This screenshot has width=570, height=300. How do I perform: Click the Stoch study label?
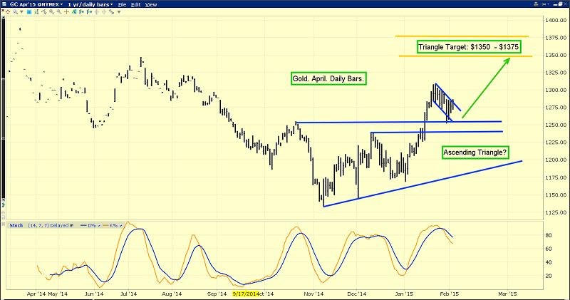pos(16,225)
